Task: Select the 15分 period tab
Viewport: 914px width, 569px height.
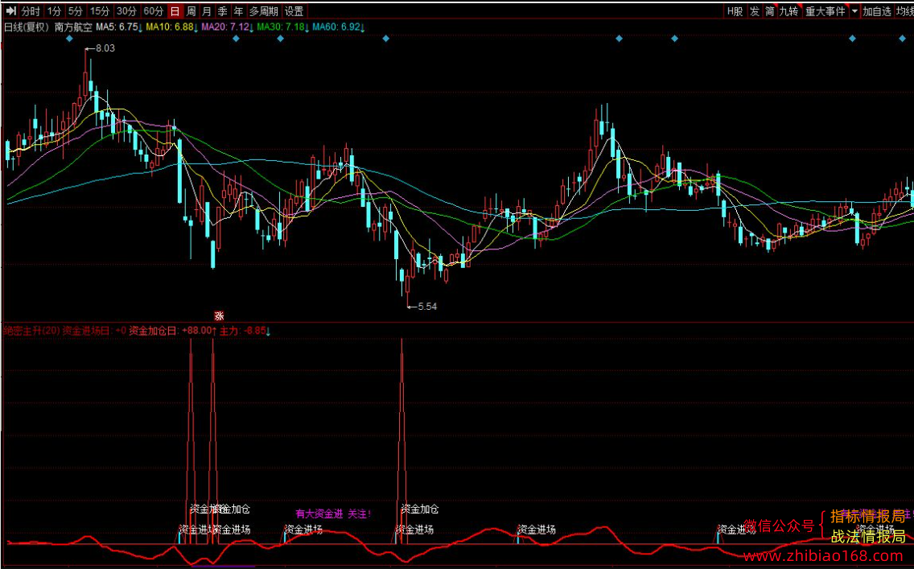Action: click(x=99, y=11)
